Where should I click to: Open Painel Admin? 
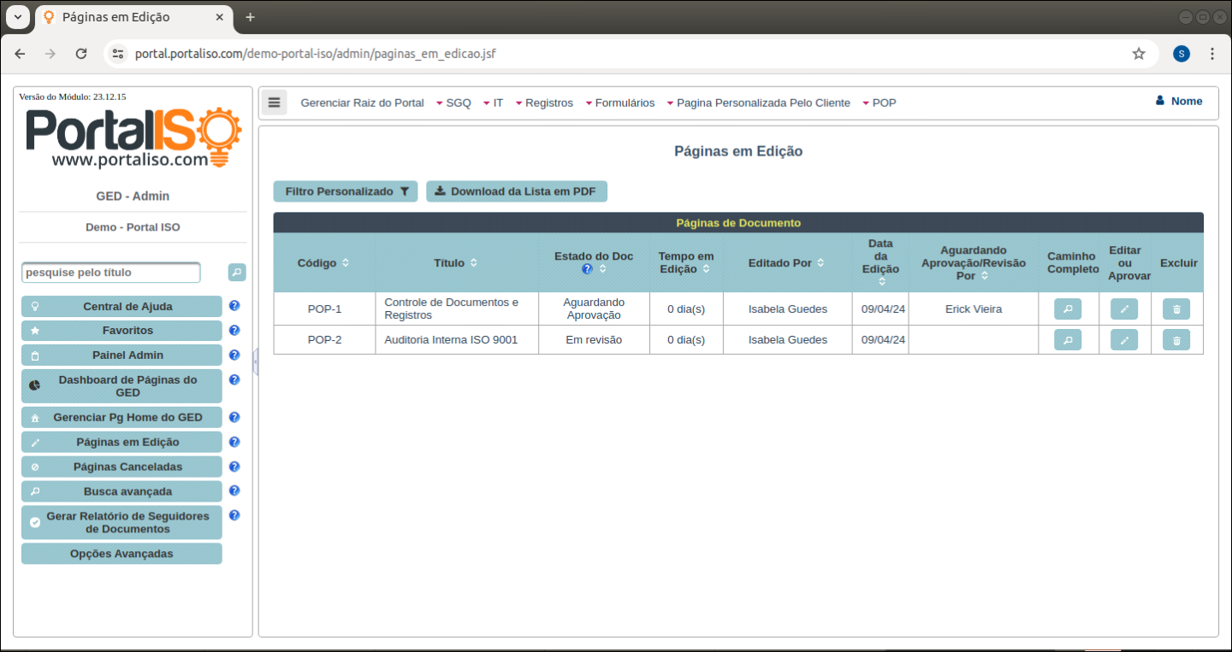point(121,355)
